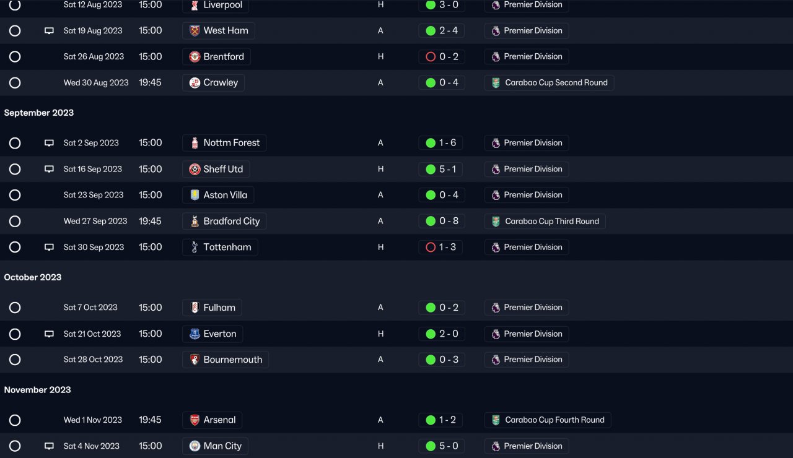Click the Tottenham club crest icon
Screen dimensions: 793x458
pos(195,248)
